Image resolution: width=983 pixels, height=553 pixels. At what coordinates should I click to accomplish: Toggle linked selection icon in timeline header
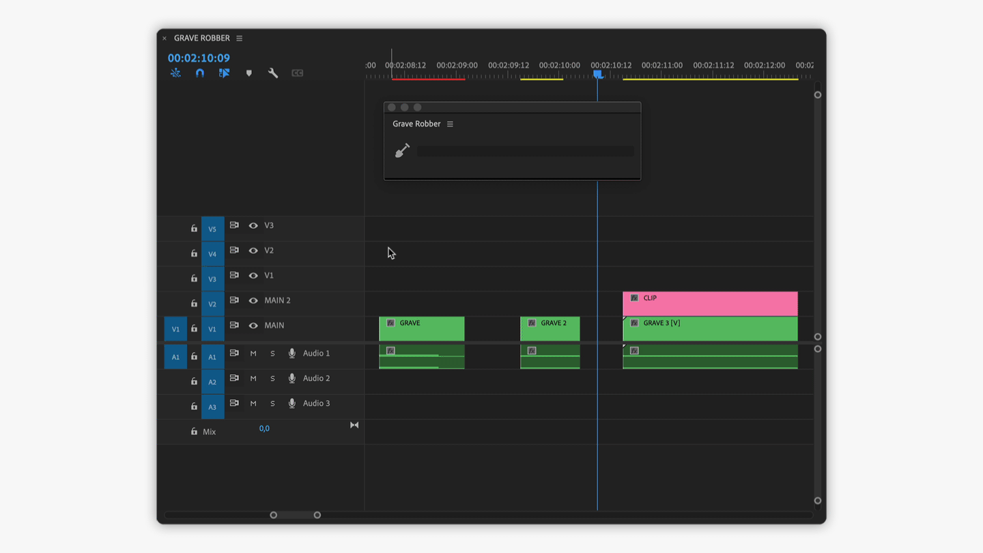point(224,73)
